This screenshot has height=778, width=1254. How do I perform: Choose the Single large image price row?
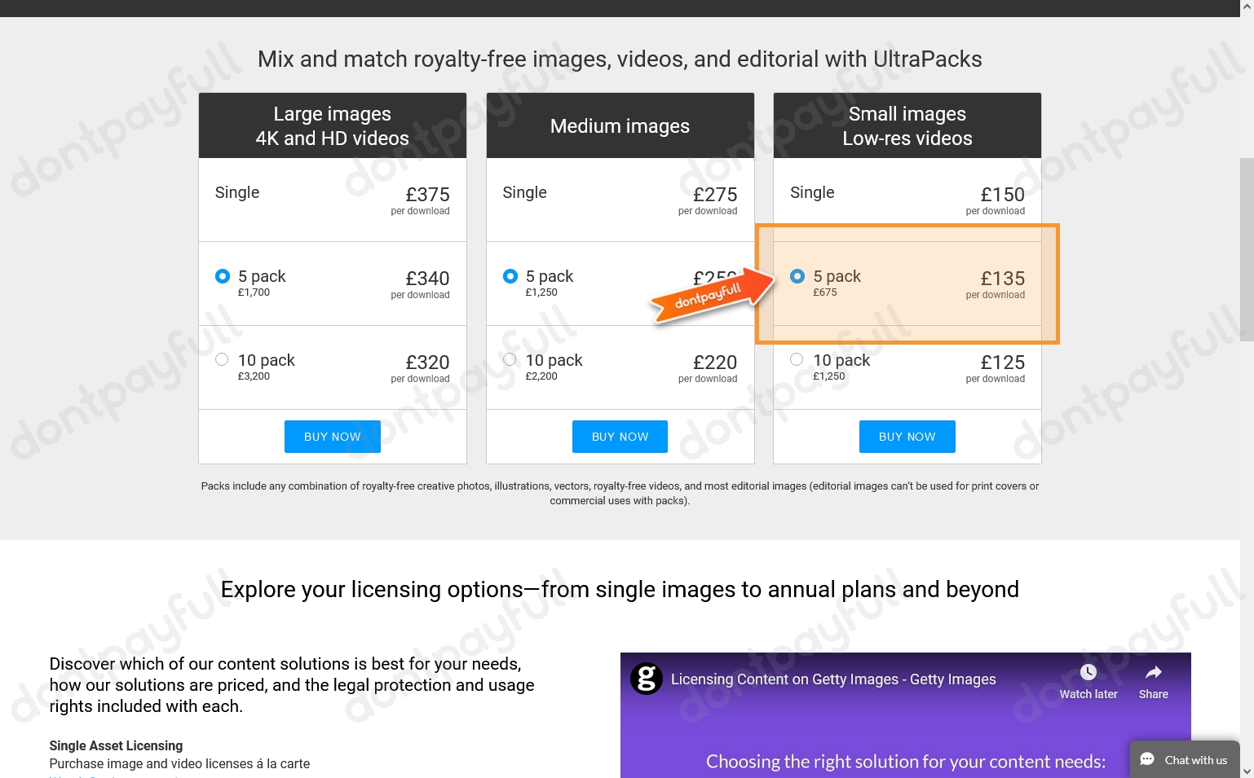click(x=333, y=200)
